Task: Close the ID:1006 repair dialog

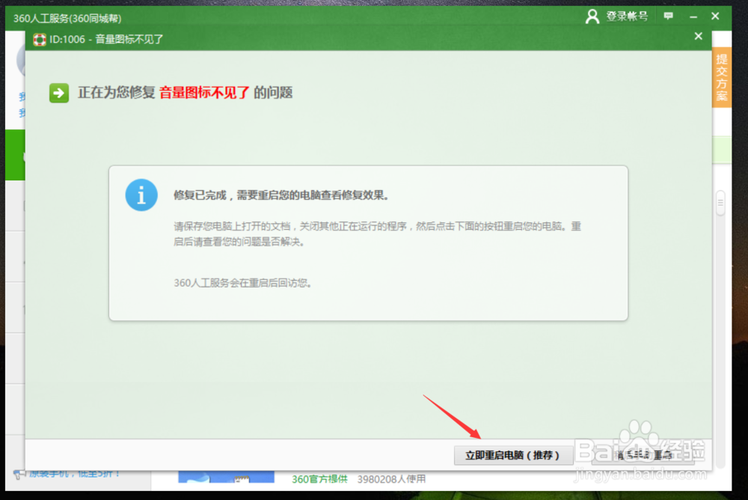Action: tap(699, 36)
